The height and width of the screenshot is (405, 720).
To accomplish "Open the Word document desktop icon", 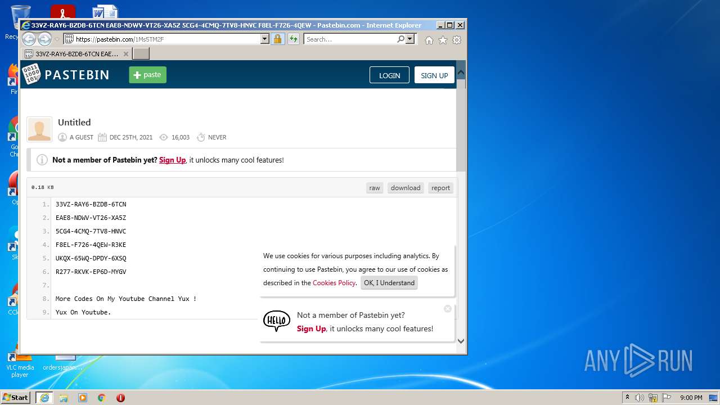I will [x=105, y=12].
